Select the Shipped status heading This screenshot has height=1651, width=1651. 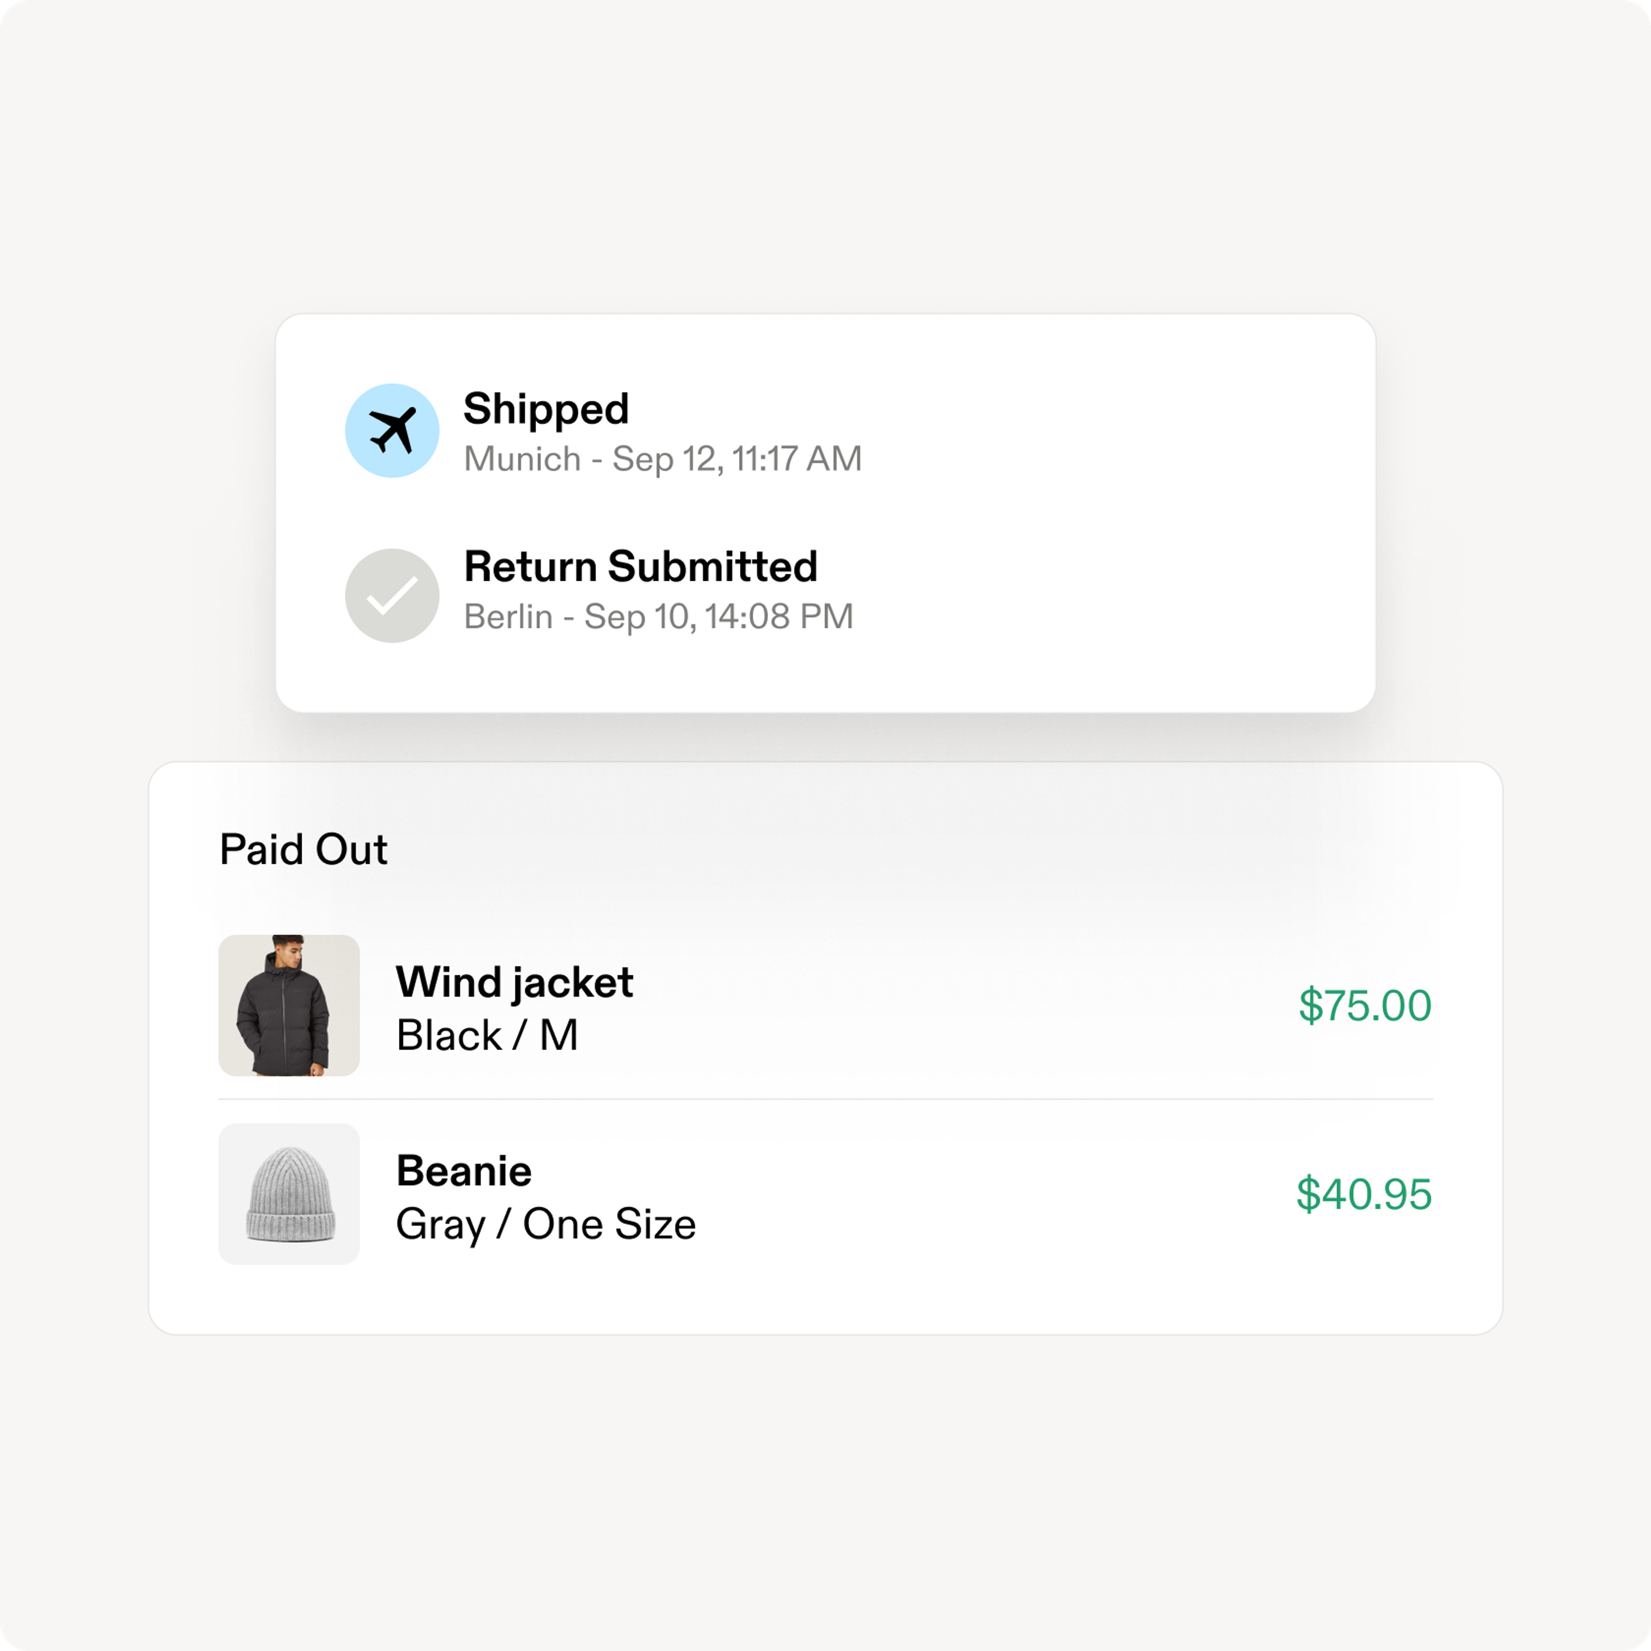[x=546, y=410]
